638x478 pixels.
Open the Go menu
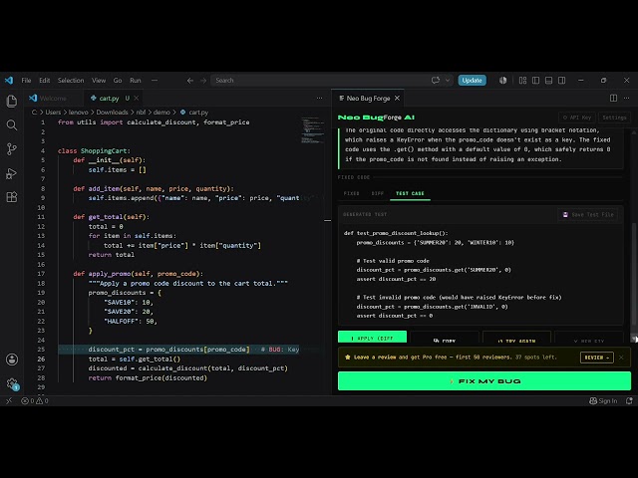point(118,81)
